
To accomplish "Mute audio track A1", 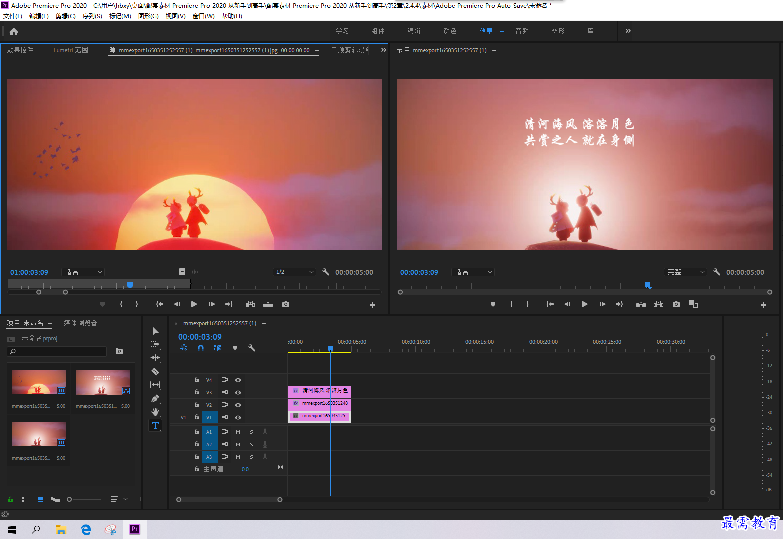I will coord(238,432).
